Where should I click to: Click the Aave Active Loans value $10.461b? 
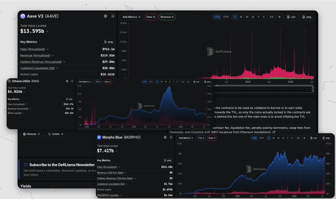[107, 75]
